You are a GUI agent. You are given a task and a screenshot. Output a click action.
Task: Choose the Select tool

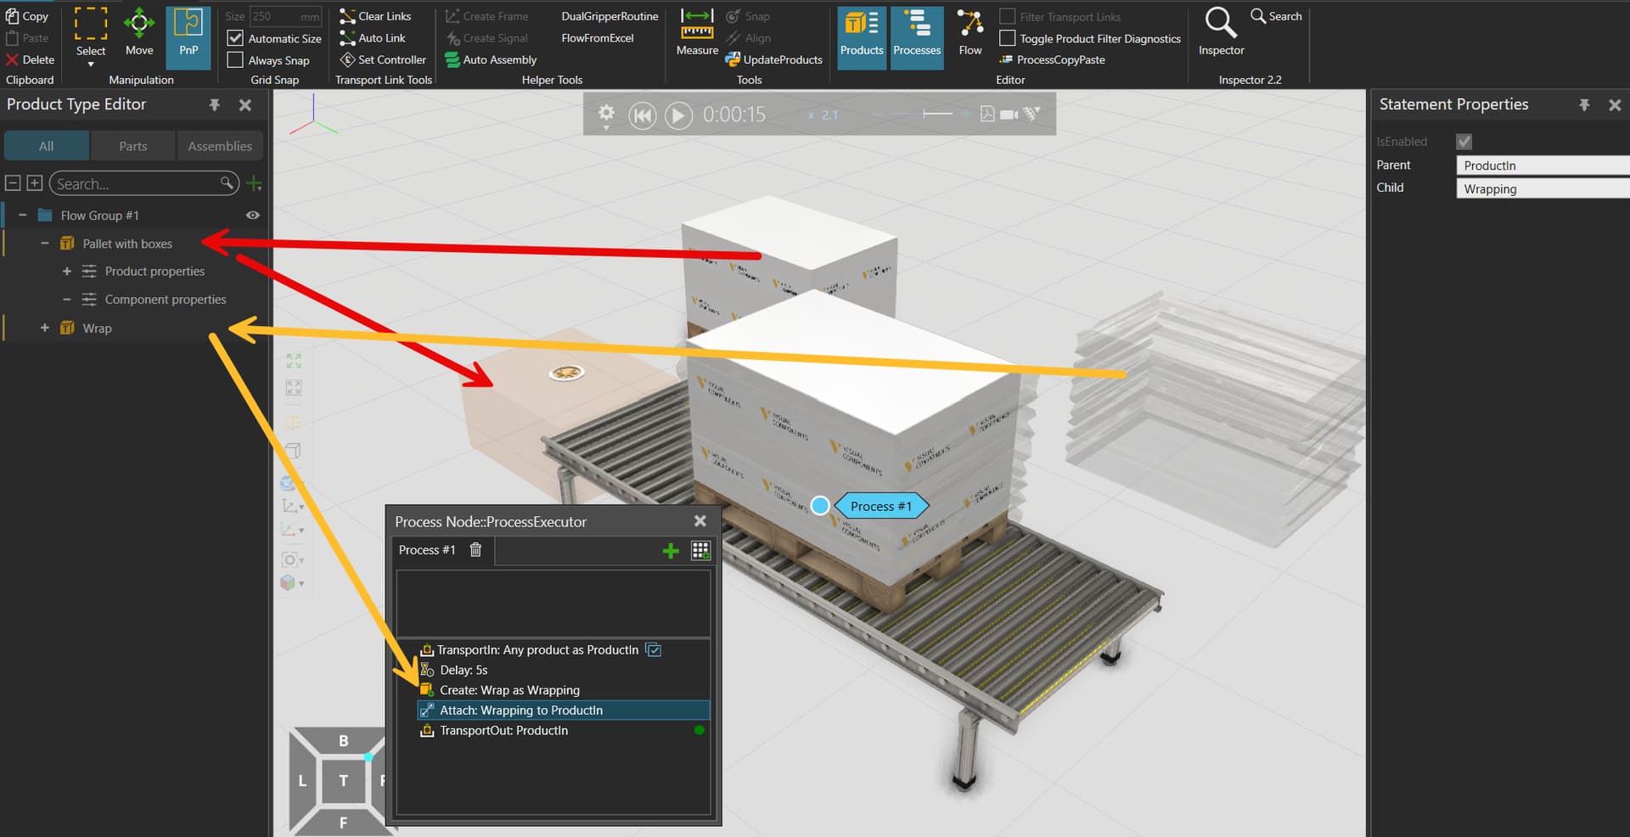coord(91,32)
